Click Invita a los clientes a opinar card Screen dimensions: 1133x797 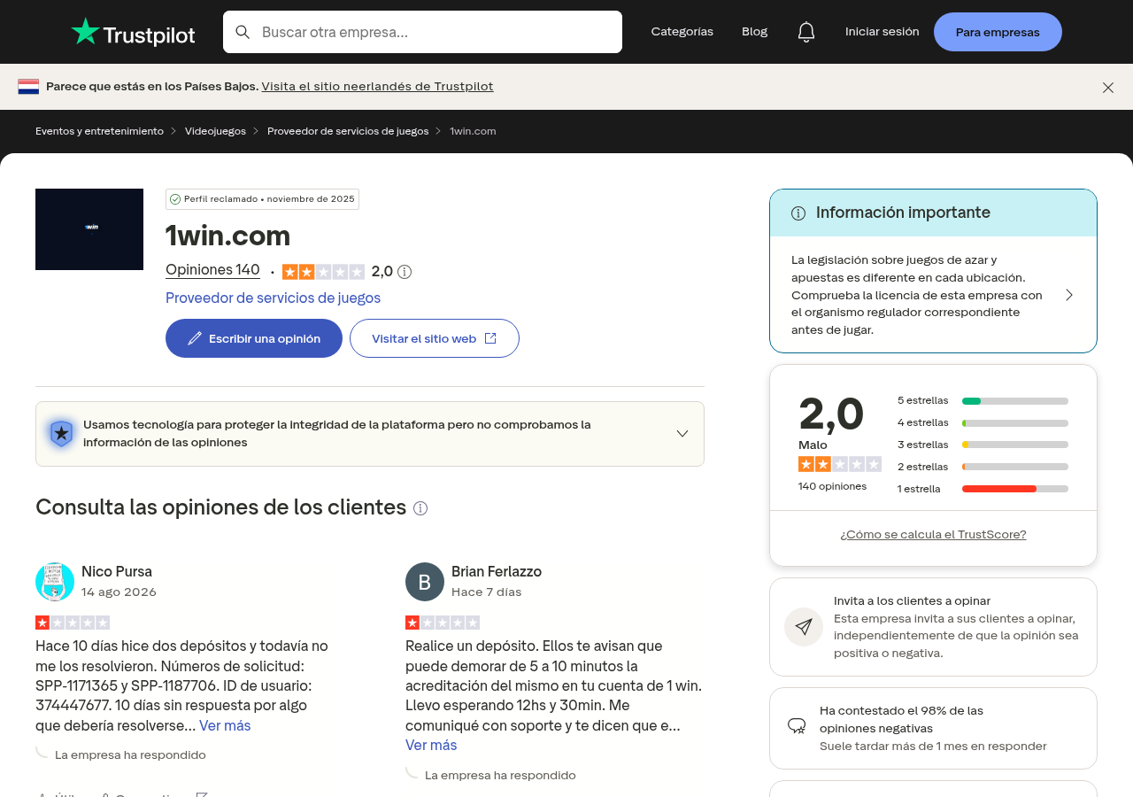(x=933, y=627)
